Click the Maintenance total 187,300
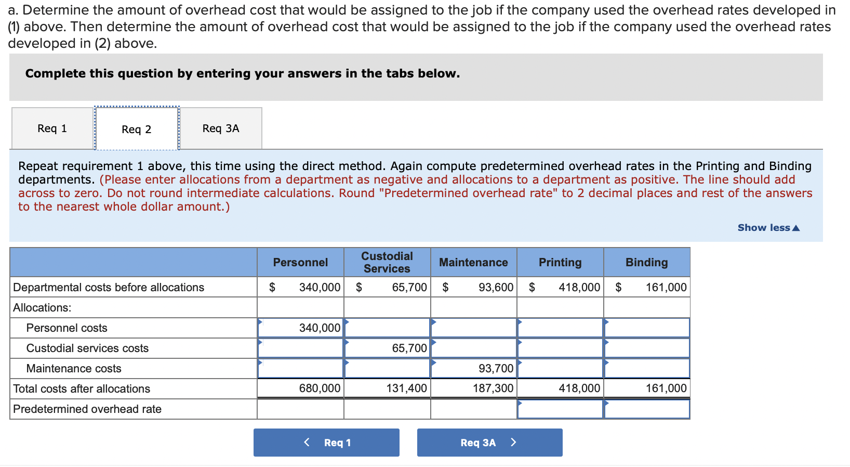 (493, 388)
